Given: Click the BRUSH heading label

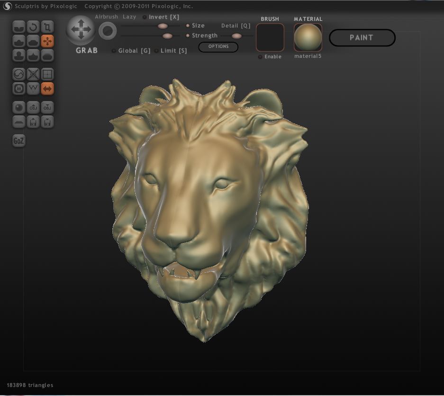Looking at the screenshot, I should point(270,19).
